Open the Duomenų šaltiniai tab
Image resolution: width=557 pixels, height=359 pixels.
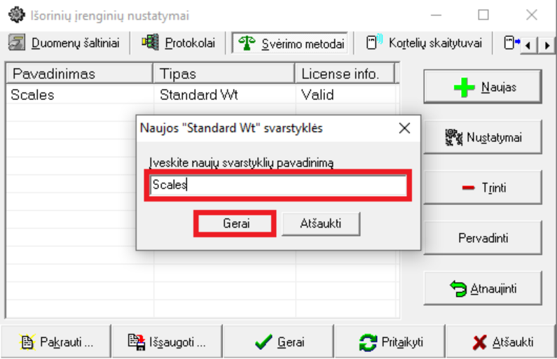tap(64, 43)
